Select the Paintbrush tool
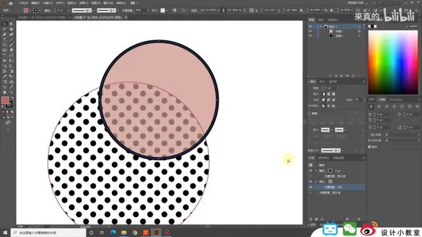422x237 pixels. 11,45
